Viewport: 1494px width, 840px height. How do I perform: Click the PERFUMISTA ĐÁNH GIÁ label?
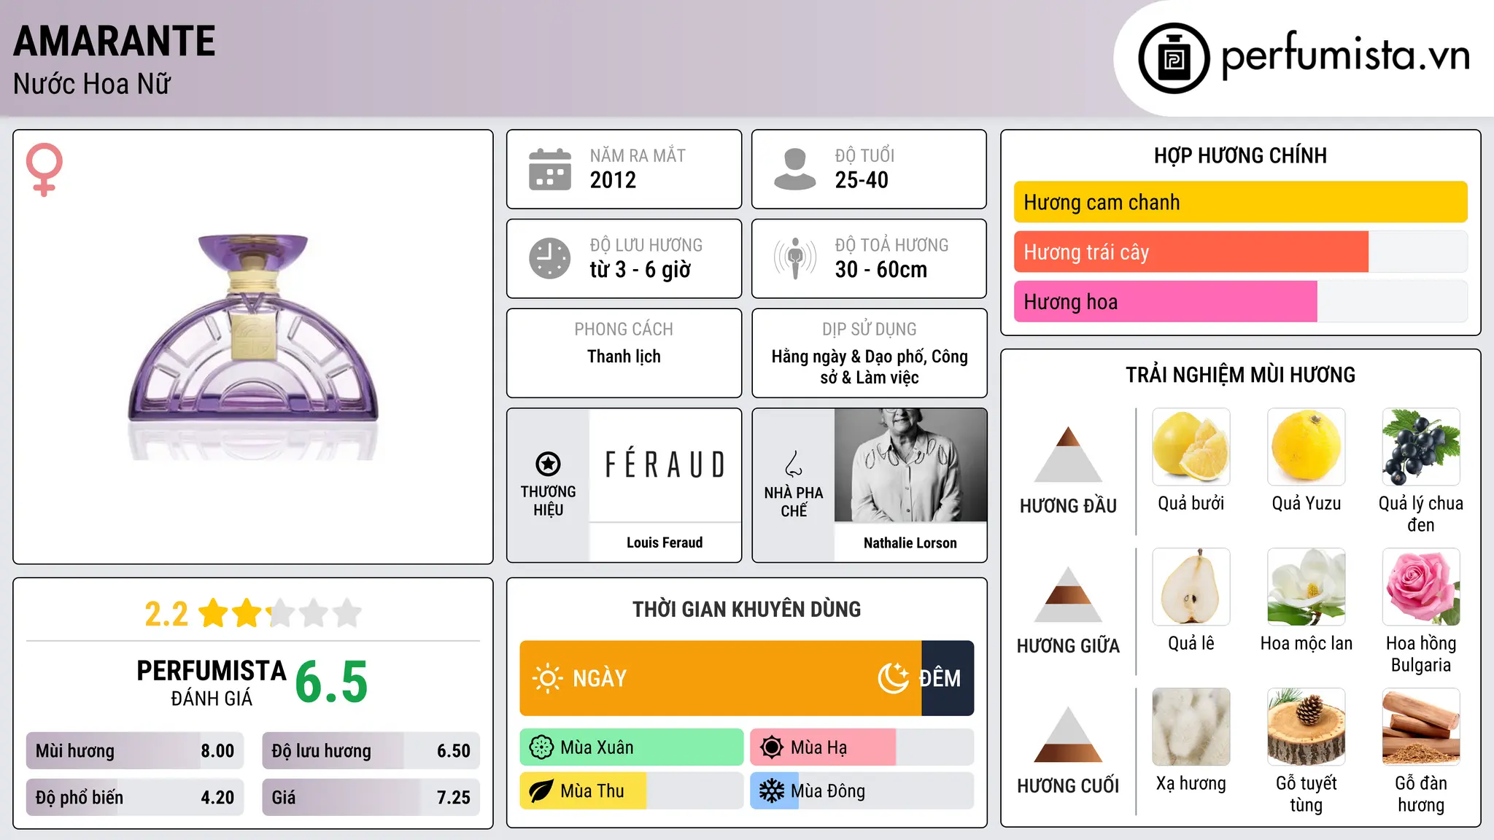coord(212,683)
